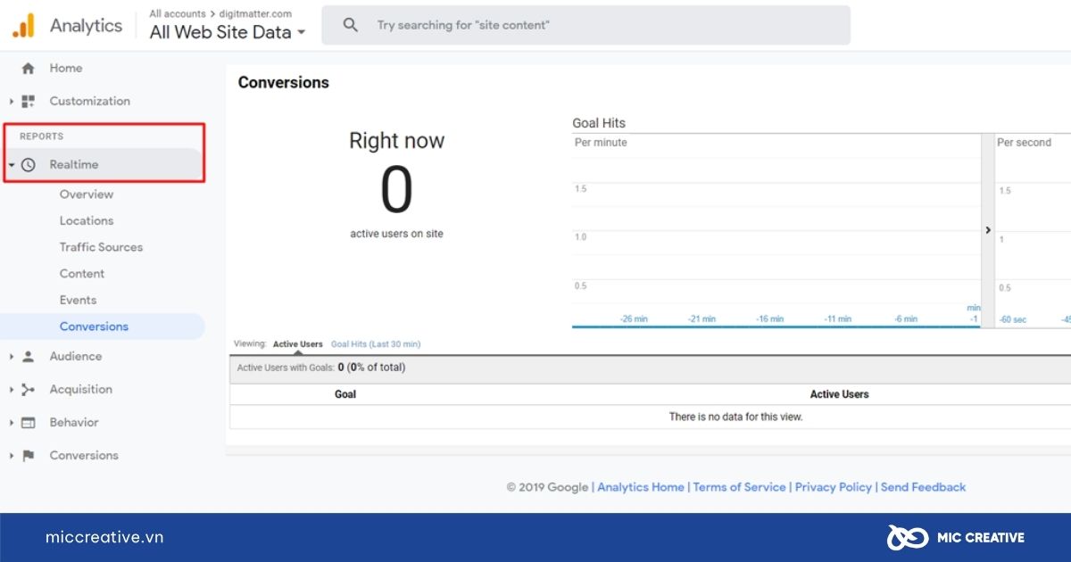
Task: Switch to Active Users view tab
Action: pos(298,344)
